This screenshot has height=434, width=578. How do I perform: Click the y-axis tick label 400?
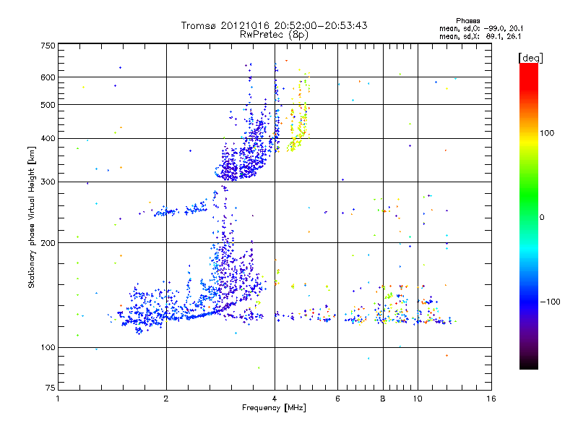(x=48, y=139)
